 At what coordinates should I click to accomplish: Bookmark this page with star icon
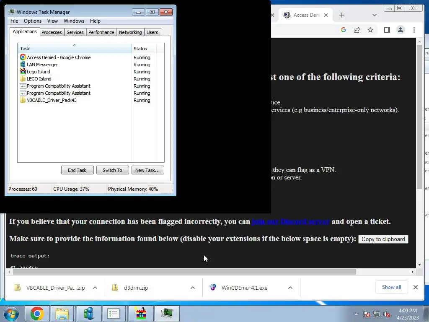click(x=370, y=30)
